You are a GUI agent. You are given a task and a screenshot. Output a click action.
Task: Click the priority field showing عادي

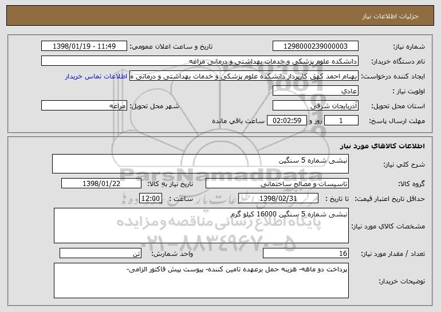(315, 90)
